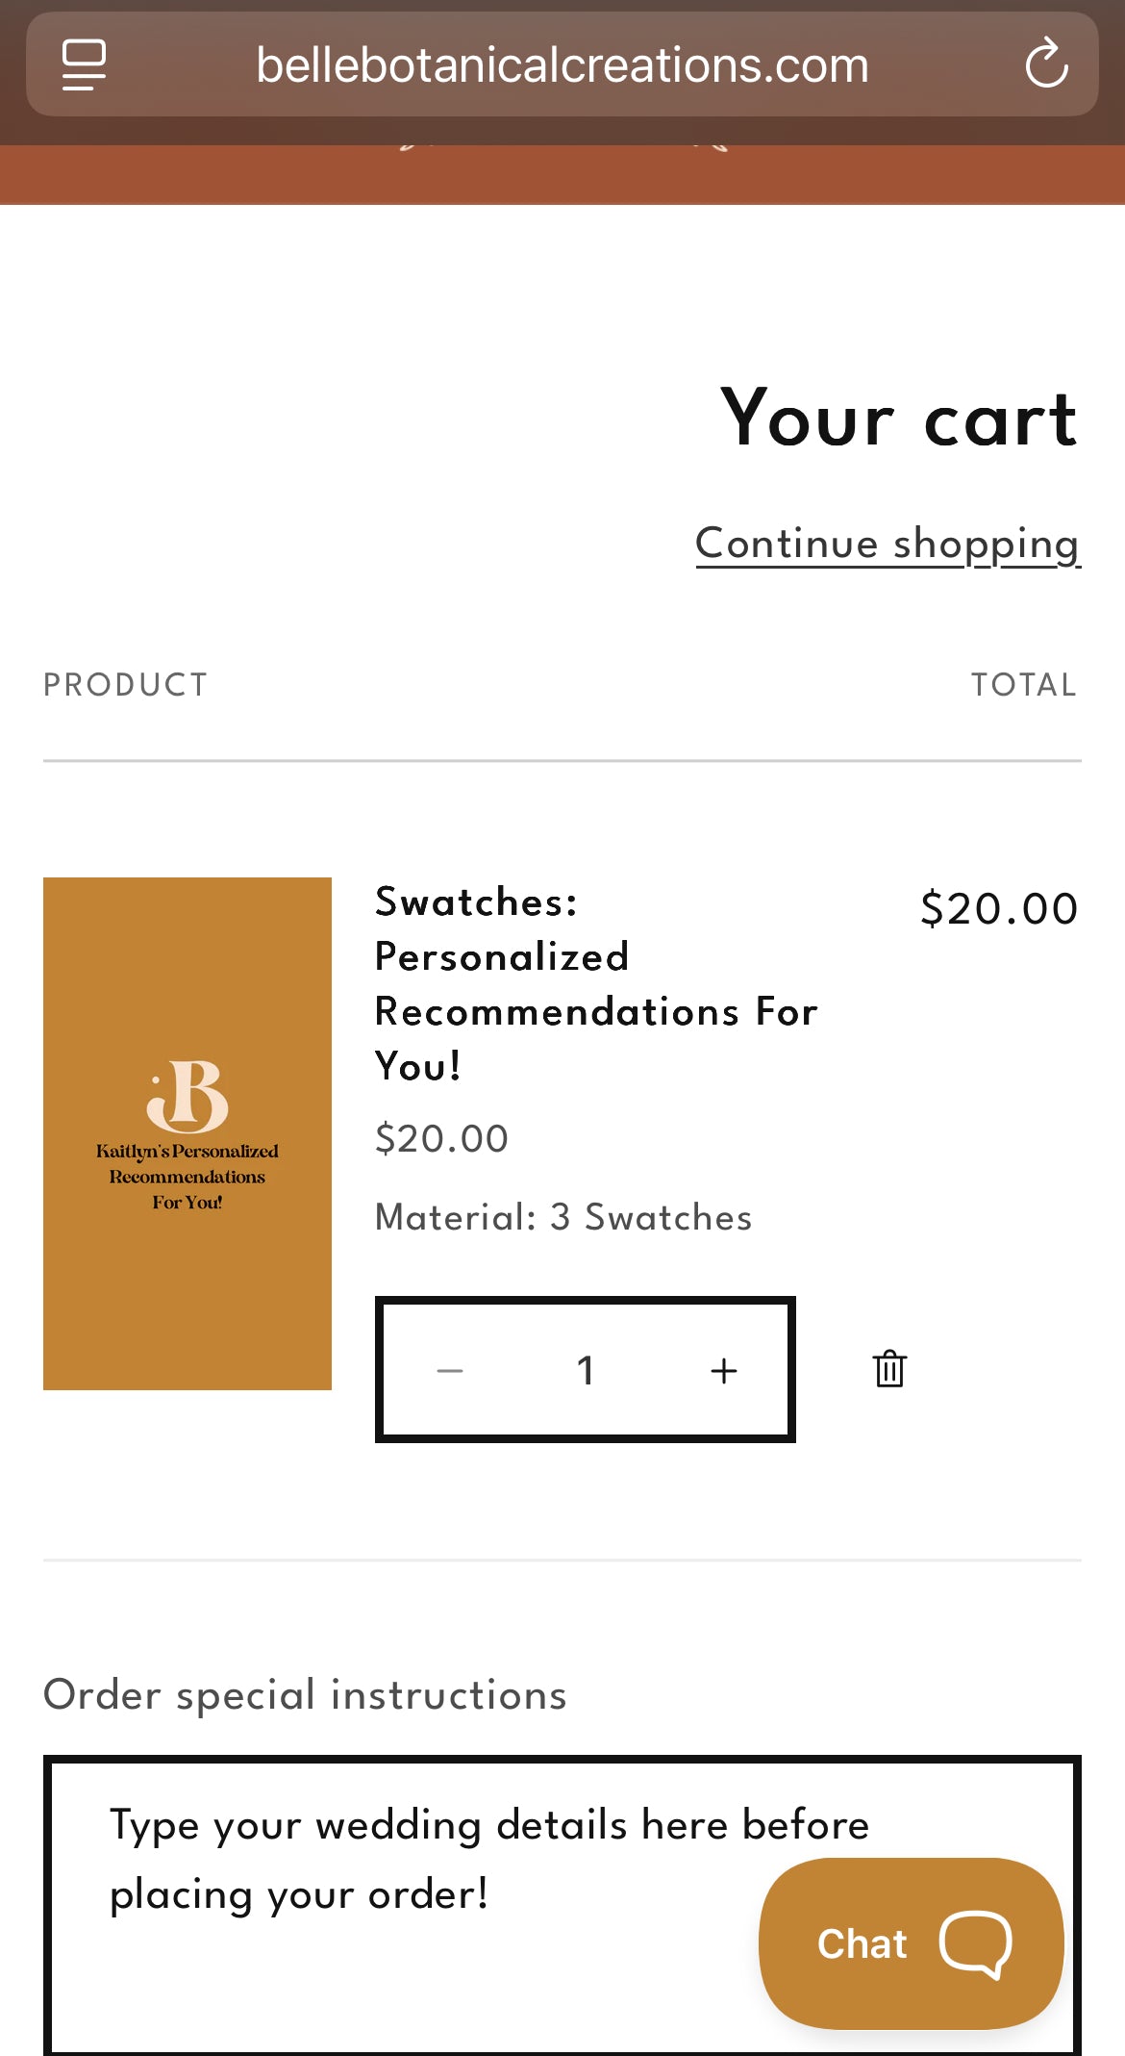
Task: Select the quantity number field
Action: (585, 1370)
